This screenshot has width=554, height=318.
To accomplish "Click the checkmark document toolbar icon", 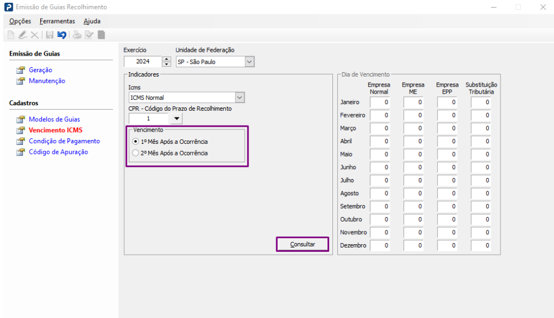I will pos(89,35).
